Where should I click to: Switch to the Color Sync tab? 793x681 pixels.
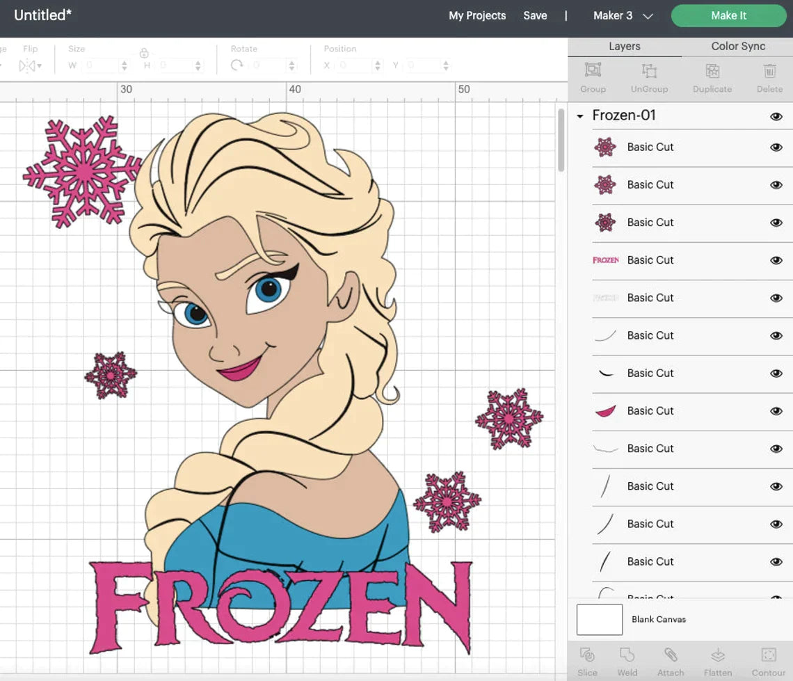click(737, 46)
